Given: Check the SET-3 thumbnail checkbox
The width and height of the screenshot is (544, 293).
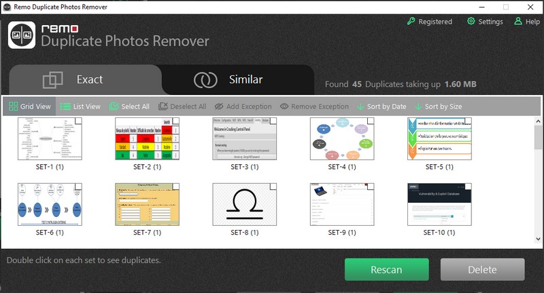Looking at the screenshot, I should click(273, 121).
